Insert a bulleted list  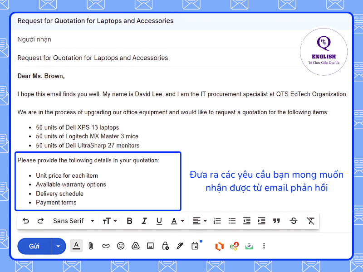pyautogui.click(x=232, y=221)
